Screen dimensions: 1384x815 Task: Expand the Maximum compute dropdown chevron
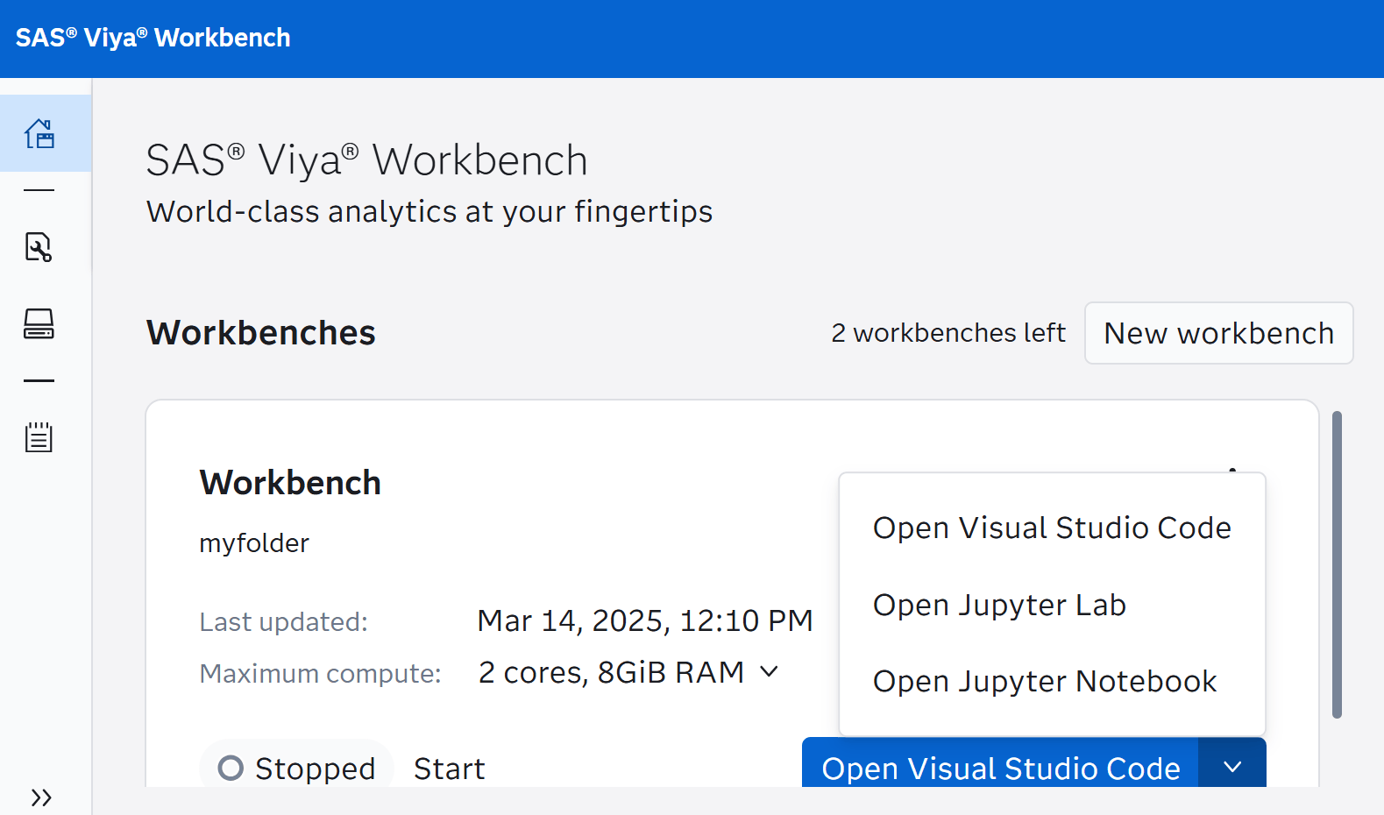pos(769,672)
